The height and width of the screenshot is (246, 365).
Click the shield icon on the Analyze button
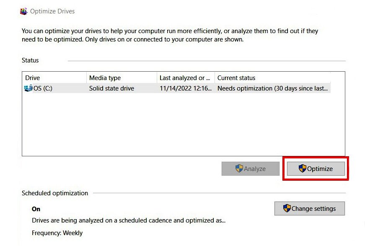coord(239,168)
